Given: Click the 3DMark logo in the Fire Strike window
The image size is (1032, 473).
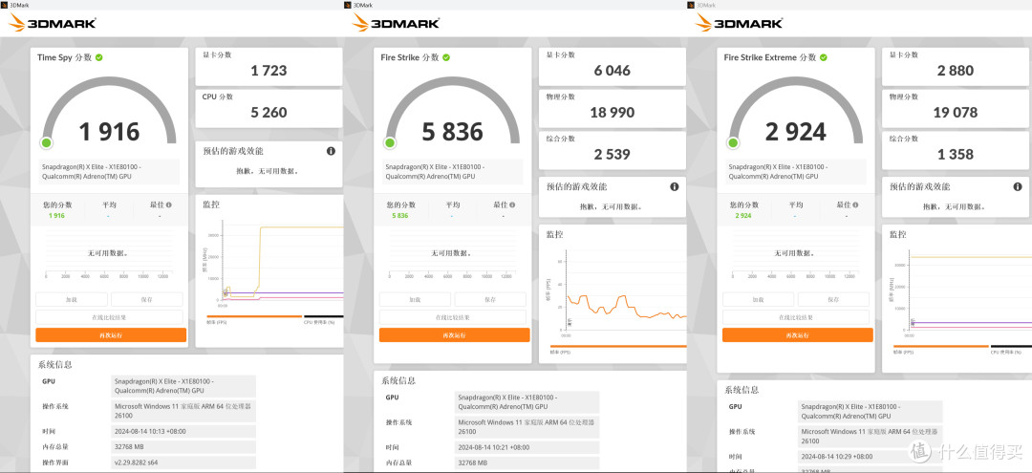Looking at the screenshot, I should coord(397,23).
